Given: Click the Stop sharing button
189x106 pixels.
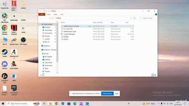Looking at the screenshot, I should (107, 94).
